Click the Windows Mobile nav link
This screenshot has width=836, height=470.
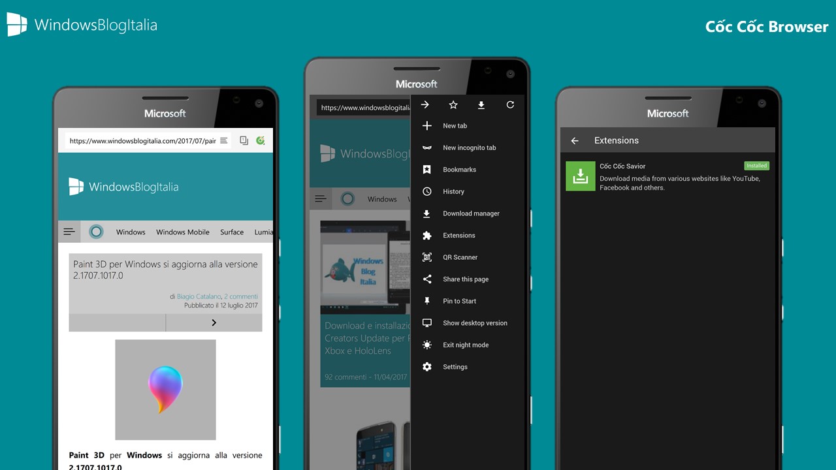pyautogui.click(x=183, y=232)
